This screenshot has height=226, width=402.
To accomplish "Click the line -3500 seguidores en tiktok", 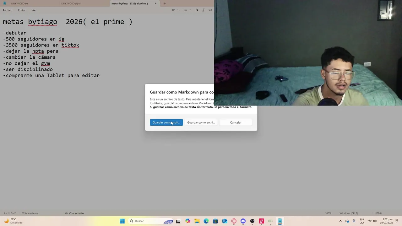I will [x=41, y=45].
